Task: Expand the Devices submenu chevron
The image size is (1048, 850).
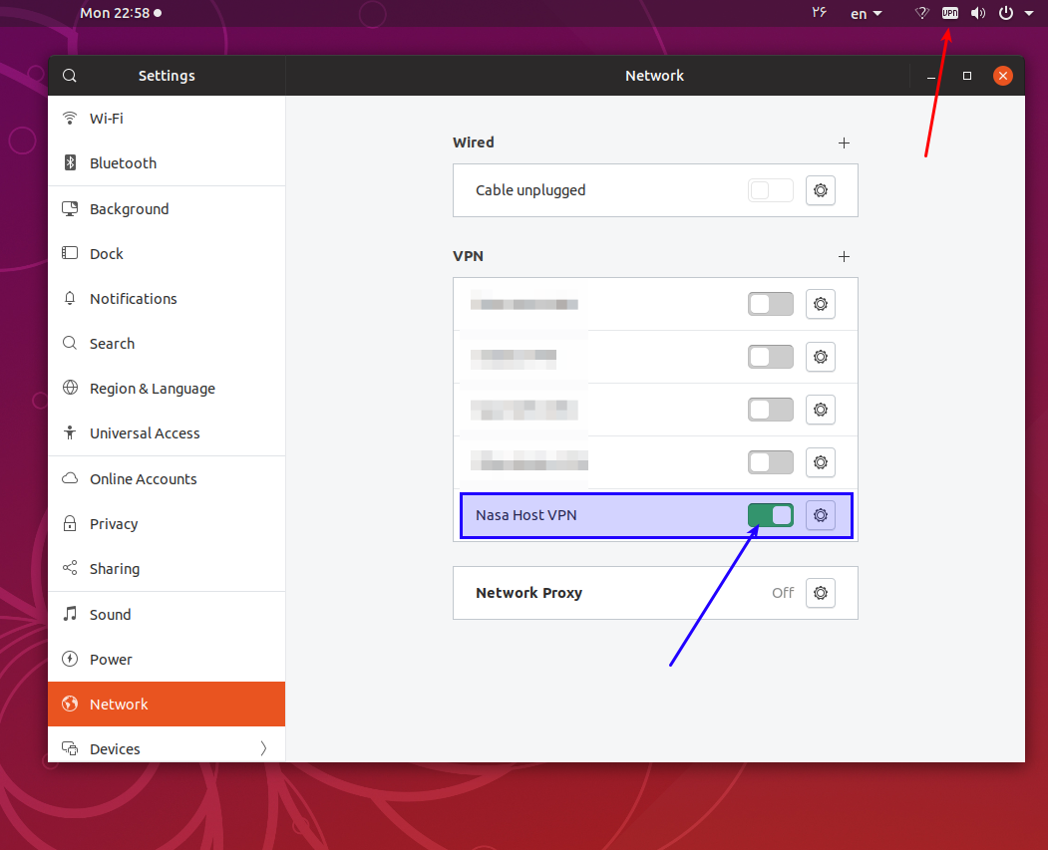Action: 263,748
